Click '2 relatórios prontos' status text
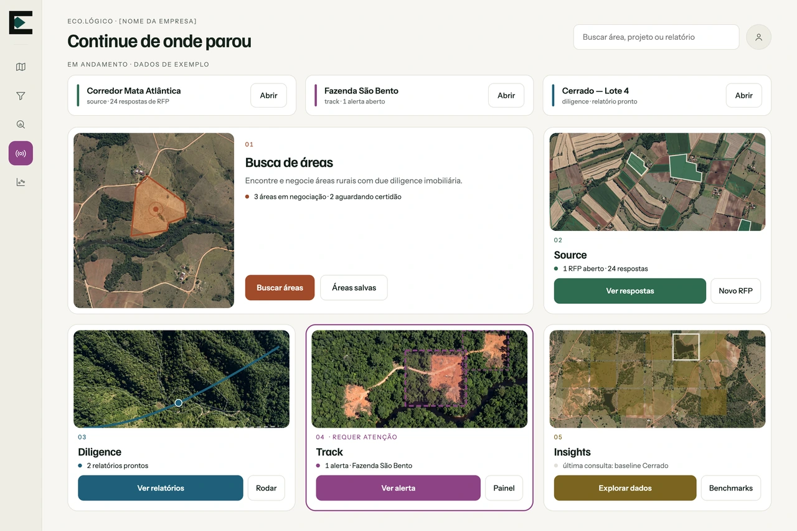This screenshot has height=531, width=797. [x=118, y=466]
